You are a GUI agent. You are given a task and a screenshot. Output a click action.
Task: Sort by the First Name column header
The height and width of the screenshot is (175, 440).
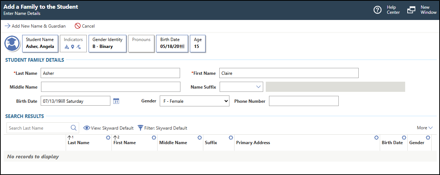click(125, 143)
